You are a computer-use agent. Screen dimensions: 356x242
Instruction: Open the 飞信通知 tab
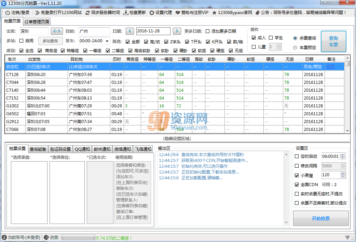tap(143, 149)
